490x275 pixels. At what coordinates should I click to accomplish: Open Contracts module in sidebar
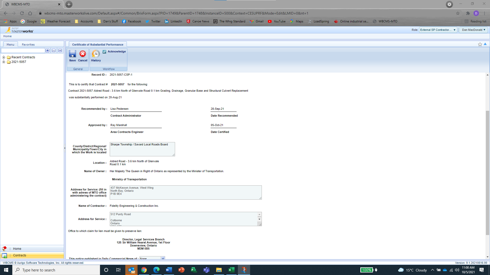32,255
